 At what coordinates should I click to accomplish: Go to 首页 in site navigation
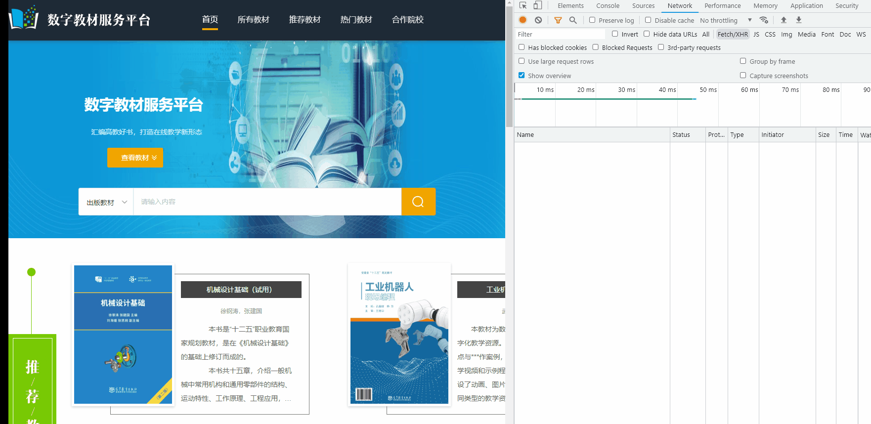coord(210,20)
